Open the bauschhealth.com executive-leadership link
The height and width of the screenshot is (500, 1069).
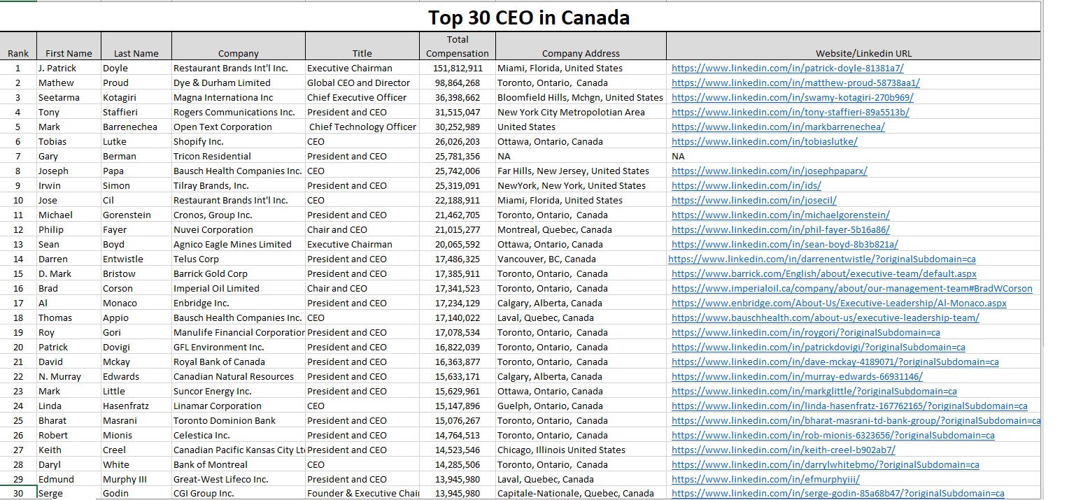pos(826,317)
